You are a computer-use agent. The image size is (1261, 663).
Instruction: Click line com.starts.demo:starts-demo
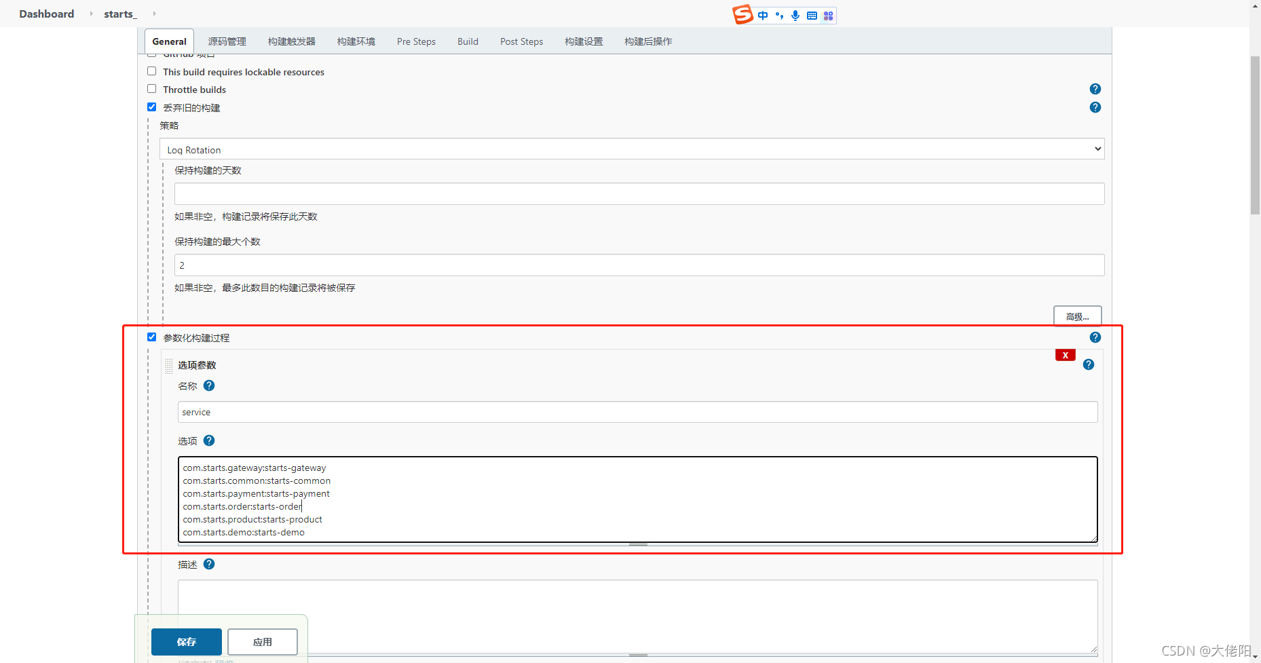(244, 532)
